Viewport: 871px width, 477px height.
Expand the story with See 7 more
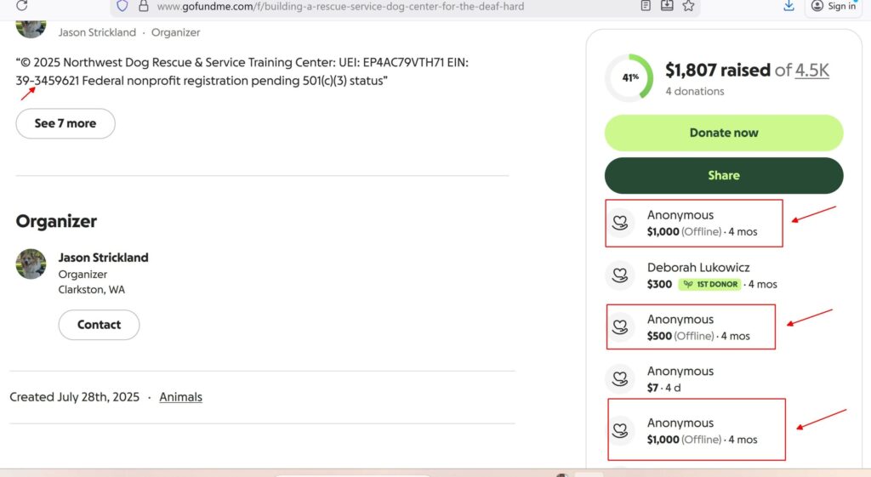point(65,123)
